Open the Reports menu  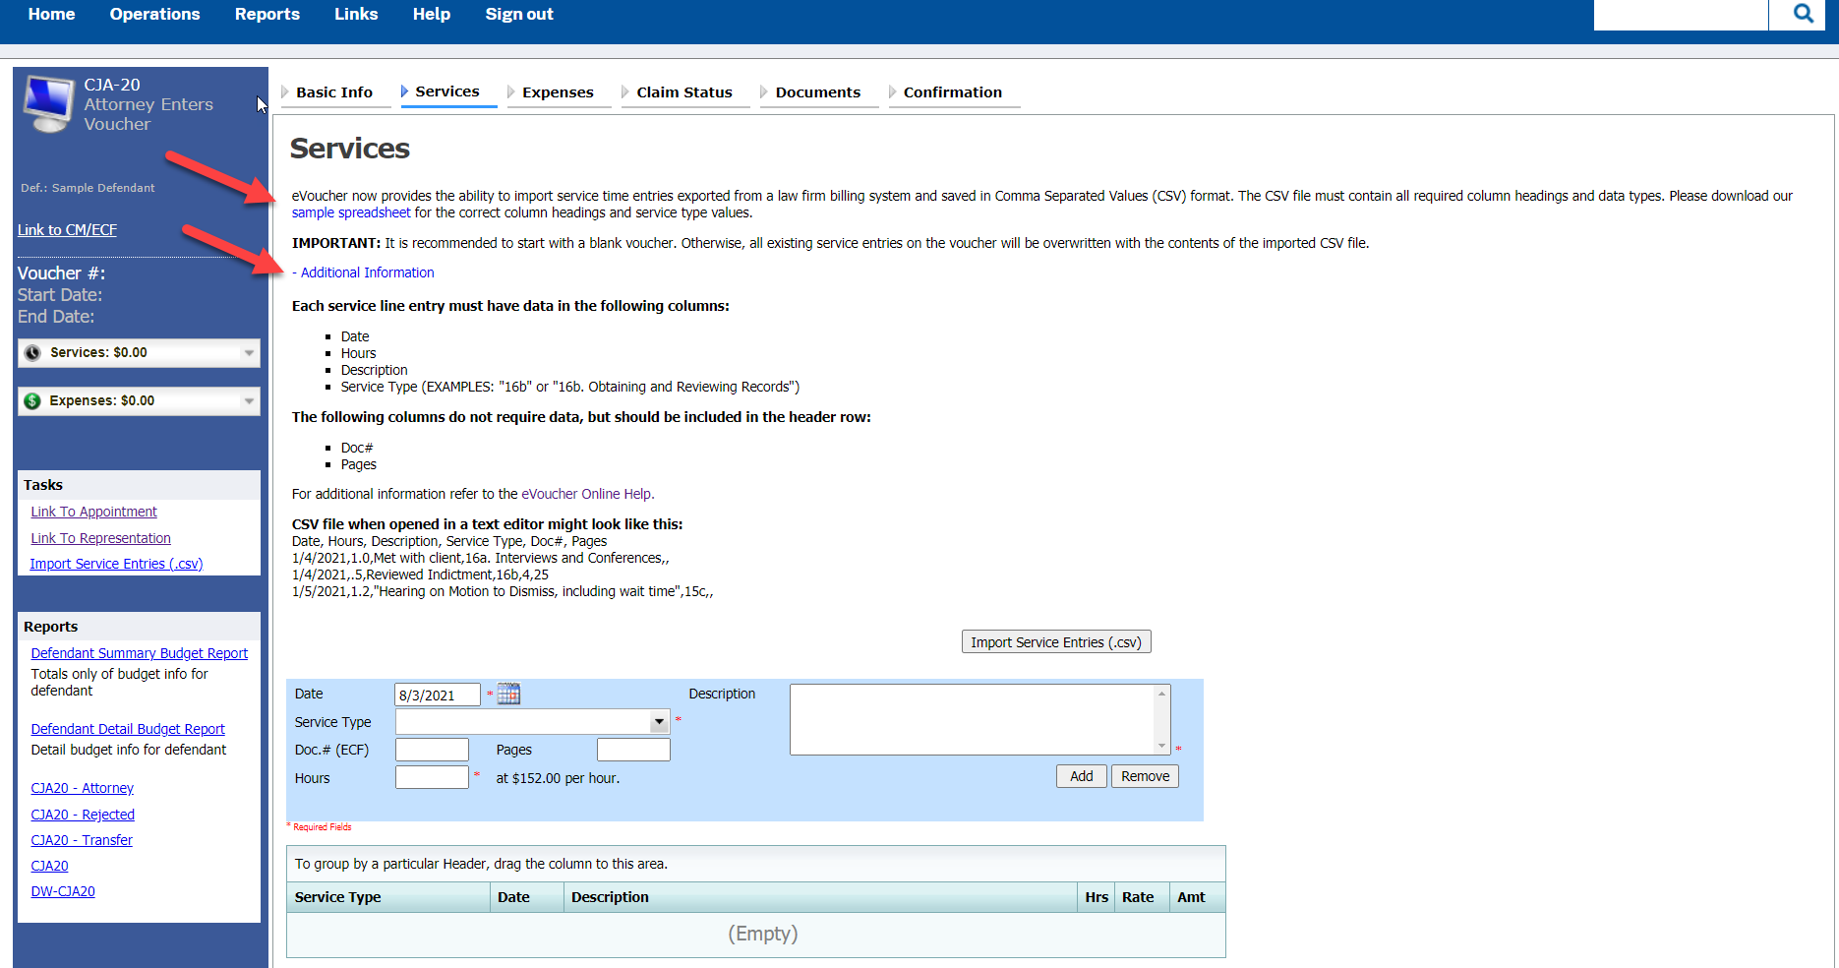point(267,14)
